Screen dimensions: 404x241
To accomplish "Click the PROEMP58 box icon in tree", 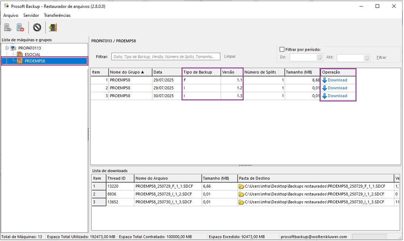I will tap(20, 61).
